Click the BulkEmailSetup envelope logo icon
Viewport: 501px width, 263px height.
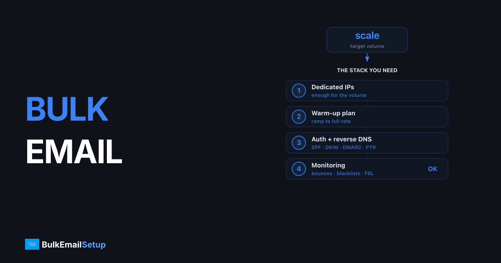coord(32,244)
